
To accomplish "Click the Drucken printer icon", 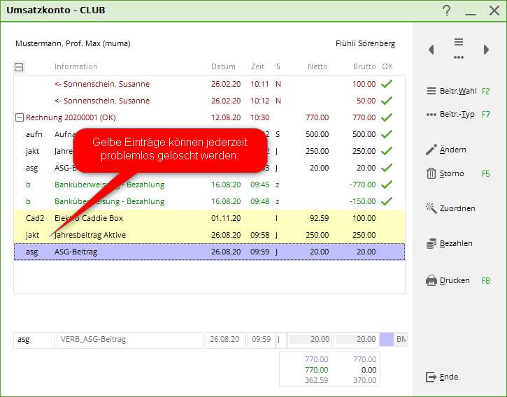I will [x=431, y=280].
